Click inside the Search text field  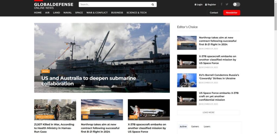(114, 5)
